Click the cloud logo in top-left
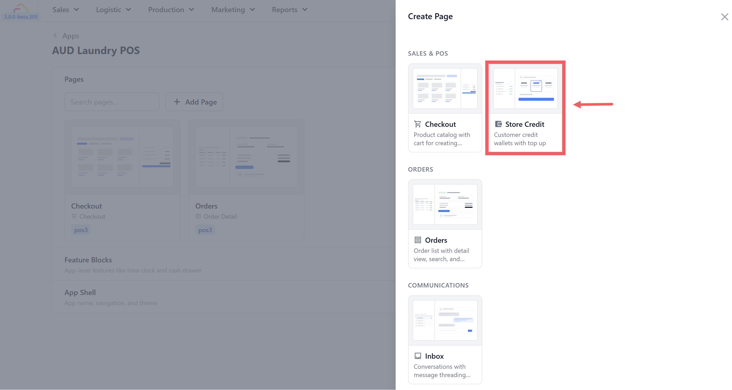The height and width of the screenshot is (390, 732). (x=21, y=9)
